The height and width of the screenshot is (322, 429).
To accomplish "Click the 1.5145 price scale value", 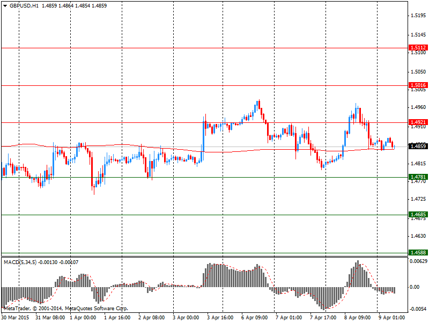I will [x=418, y=35].
